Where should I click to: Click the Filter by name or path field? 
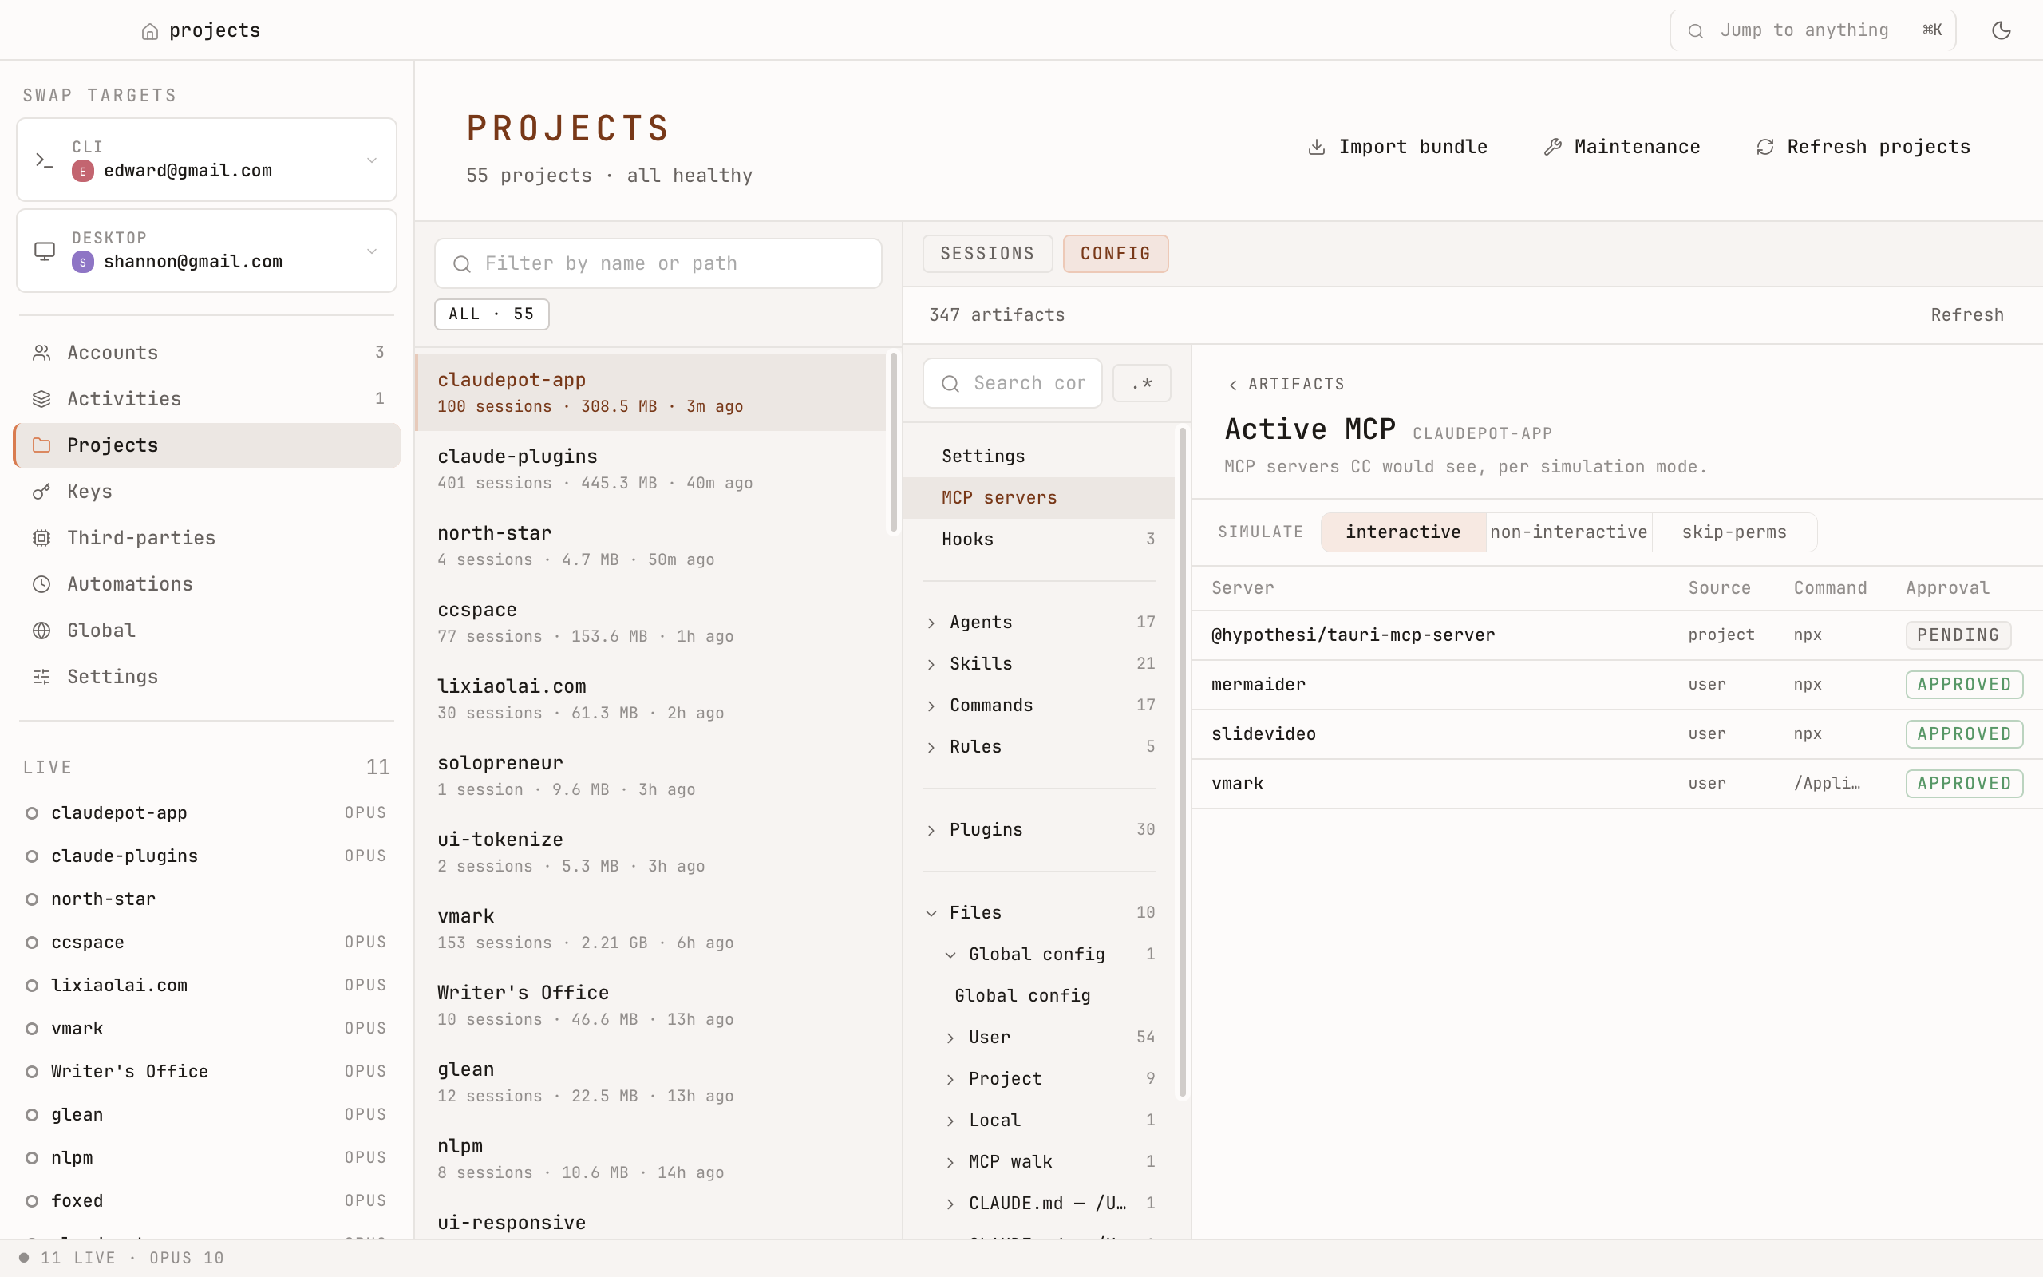(657, 263)
